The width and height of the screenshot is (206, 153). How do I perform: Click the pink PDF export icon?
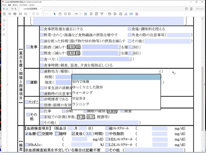[x=137, y=14]
